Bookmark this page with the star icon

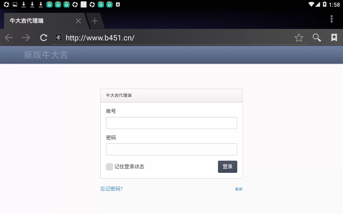tap(299, 37)
